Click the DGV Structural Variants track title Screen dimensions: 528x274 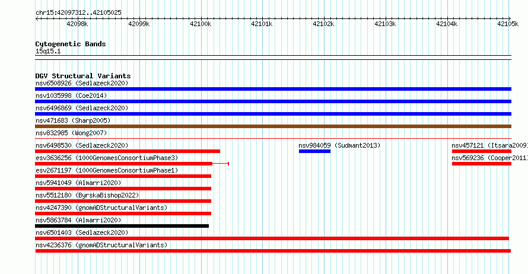point(83,76)
